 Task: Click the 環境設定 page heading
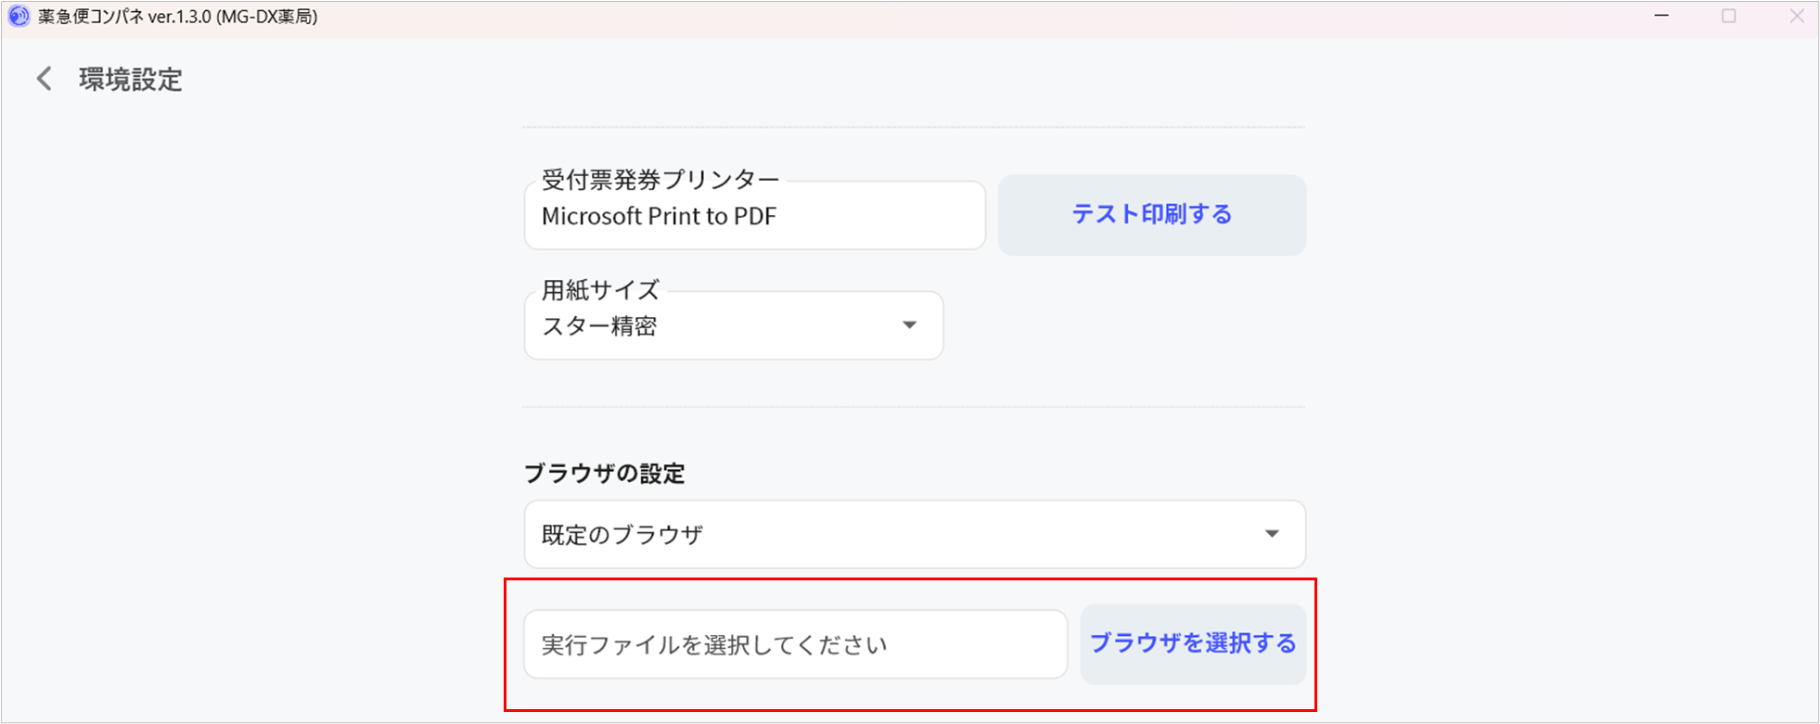(x=131, y=80)
